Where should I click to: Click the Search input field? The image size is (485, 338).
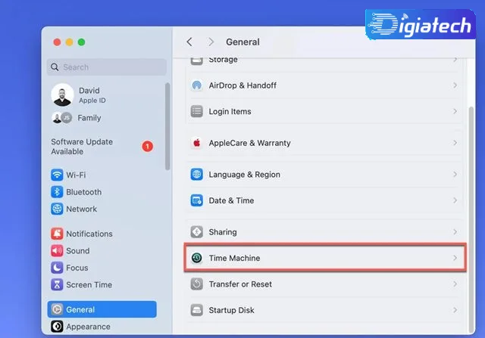pos(107,67)
